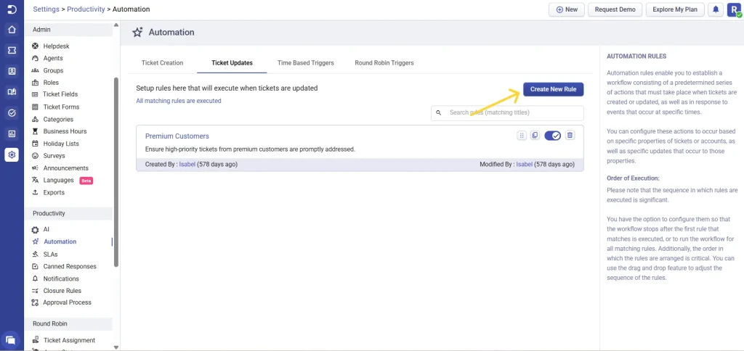Viewport: 744px width, 351px height.
Task: Open the Premium Customers rule title
Action: click(x=177, y=136)
